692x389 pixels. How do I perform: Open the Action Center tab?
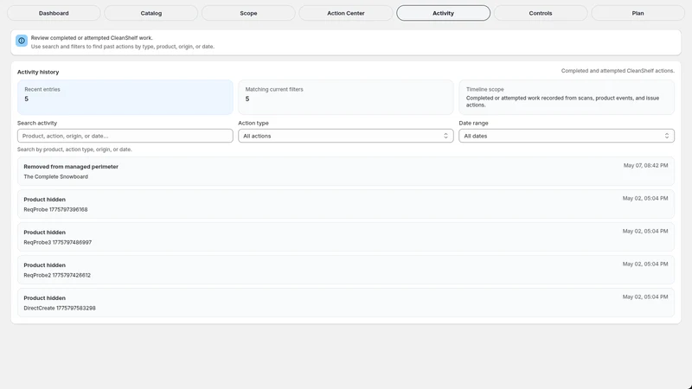(x=345, y=13)
